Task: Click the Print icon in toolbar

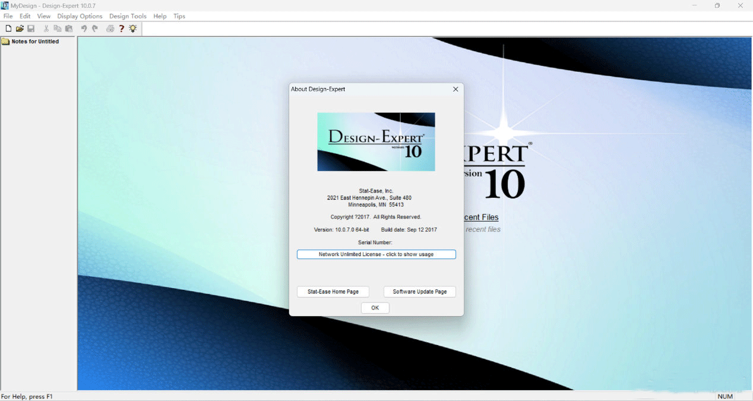Action: click(110, 29)
